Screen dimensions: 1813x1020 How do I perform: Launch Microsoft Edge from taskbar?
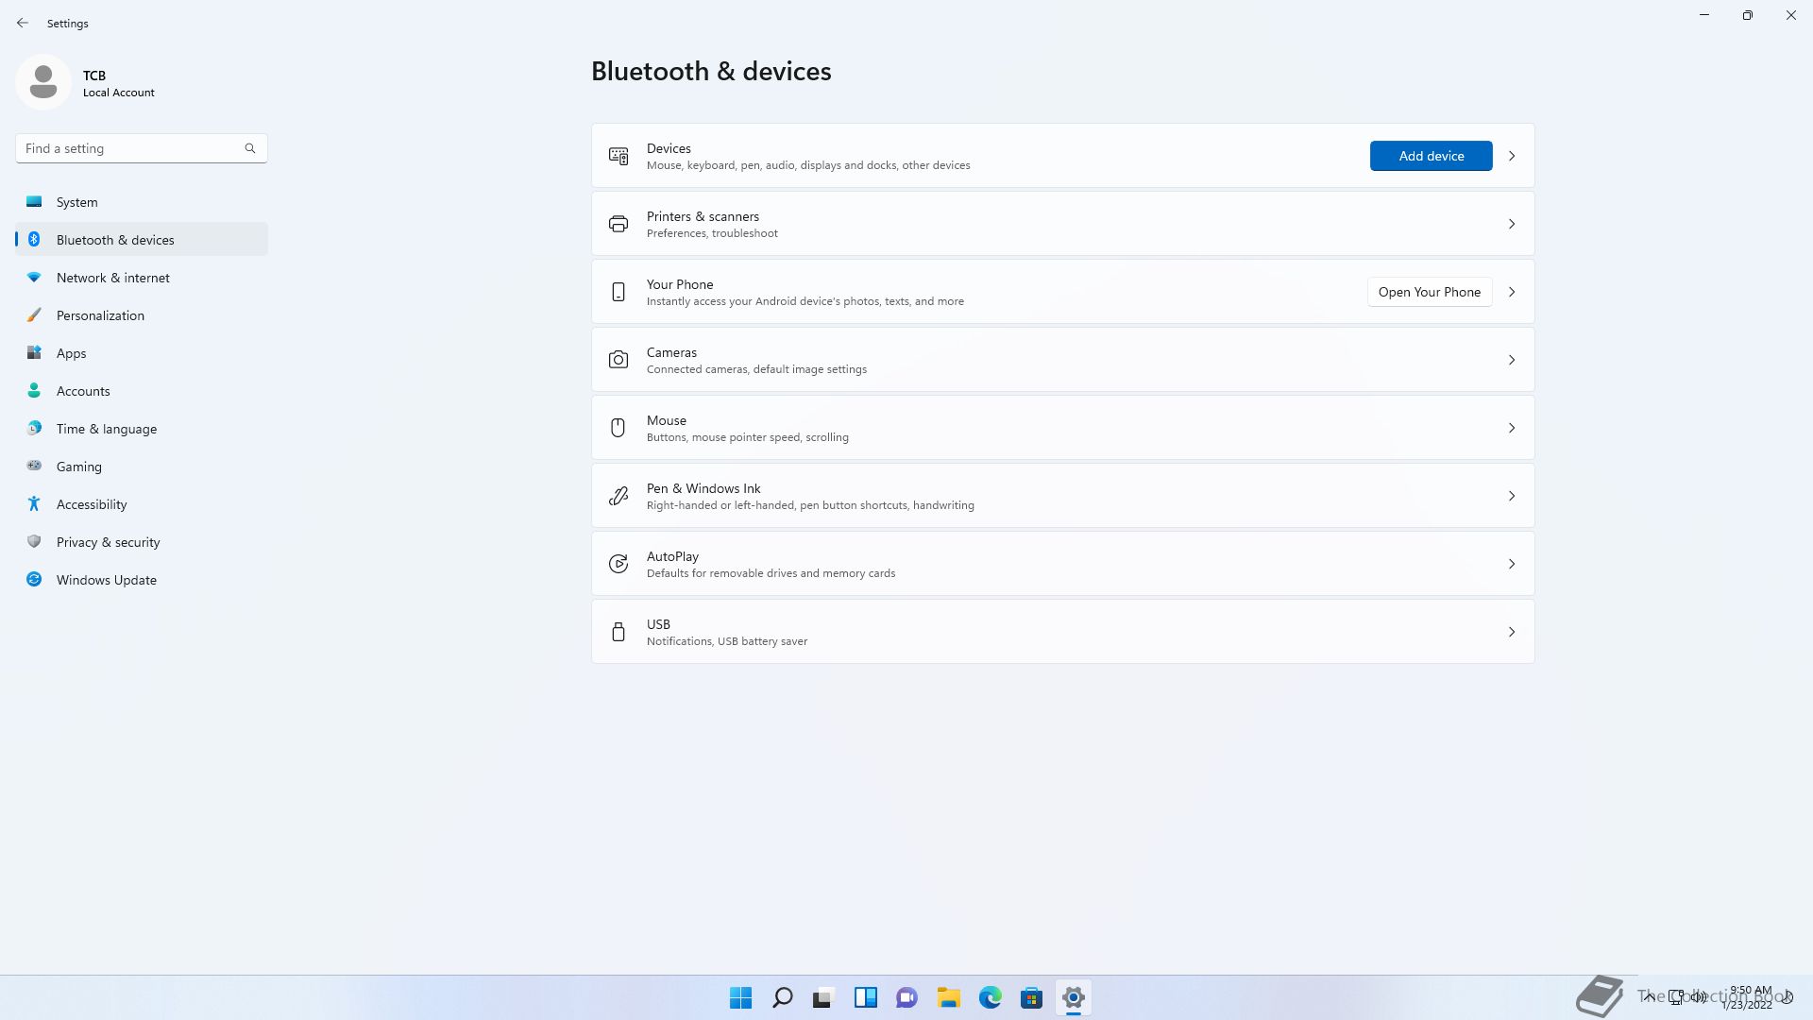[x=990, y=997]
